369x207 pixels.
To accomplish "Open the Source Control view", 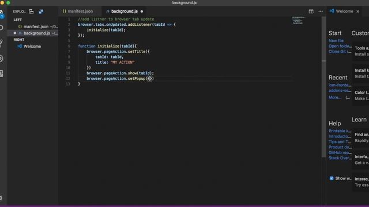I will tap(1, 43).
